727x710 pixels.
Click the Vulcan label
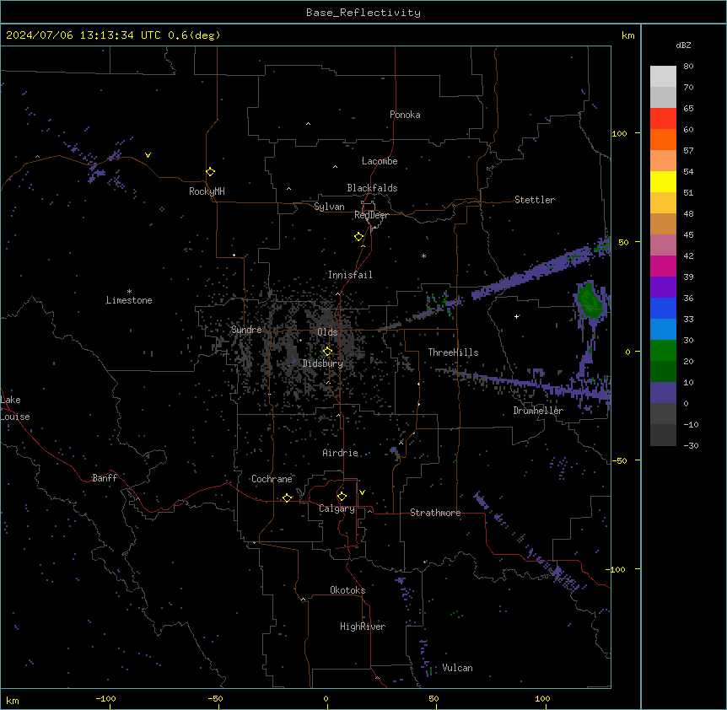(457, 668)
